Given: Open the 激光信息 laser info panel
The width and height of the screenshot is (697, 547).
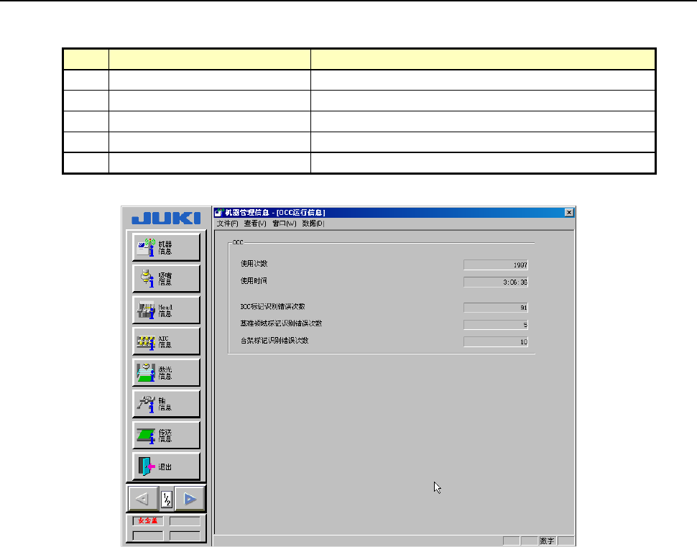Looking at the screenshot, I should [166, 372].
